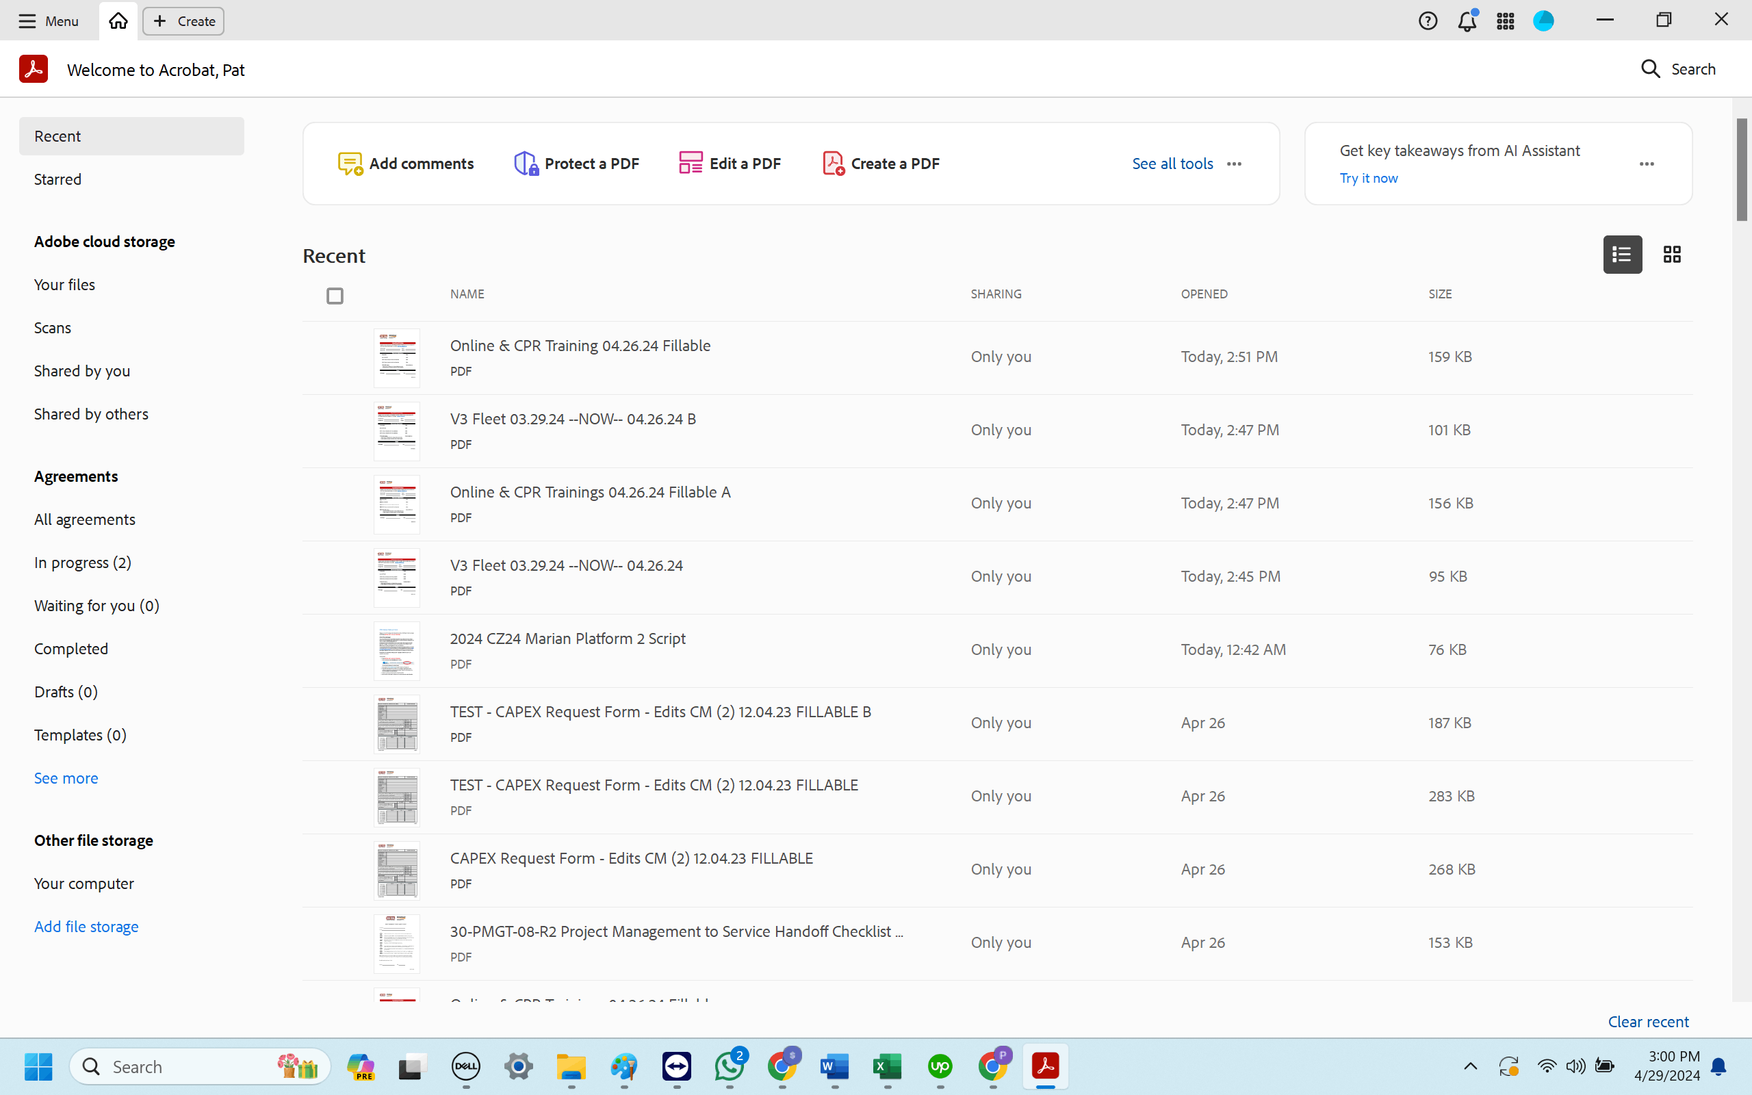This screenshot has width=1752, height=1095.
Task: Open the hamburger Menu
Action: click(x=48, y=21)
